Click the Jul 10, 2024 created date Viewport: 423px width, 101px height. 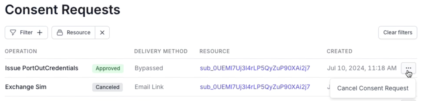pos(362,68)
